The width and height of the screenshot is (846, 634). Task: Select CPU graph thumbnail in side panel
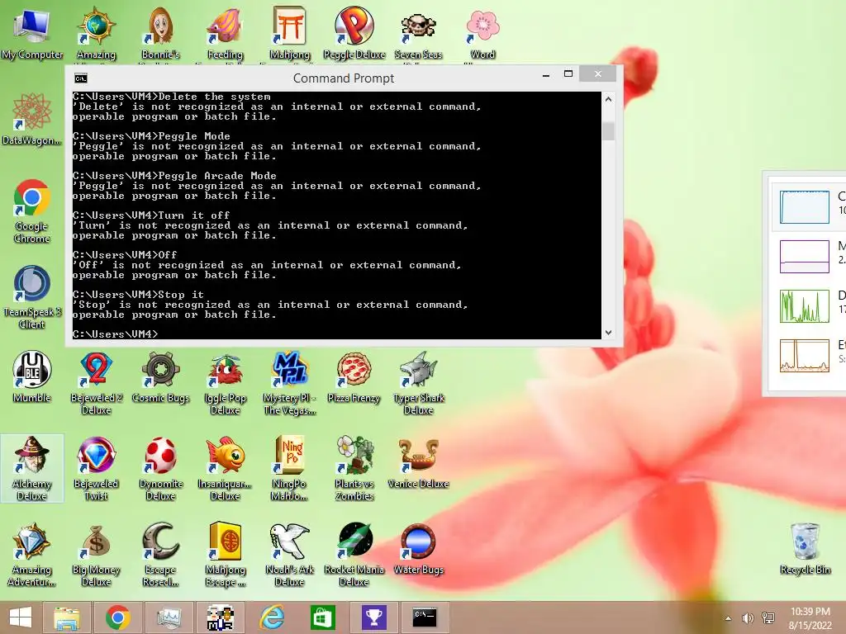(804, 206)
